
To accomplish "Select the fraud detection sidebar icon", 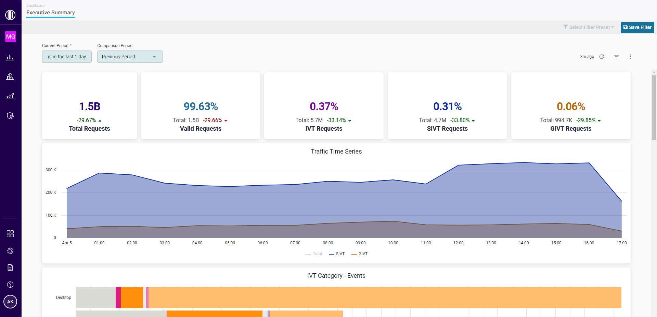I will click(10, 76).
